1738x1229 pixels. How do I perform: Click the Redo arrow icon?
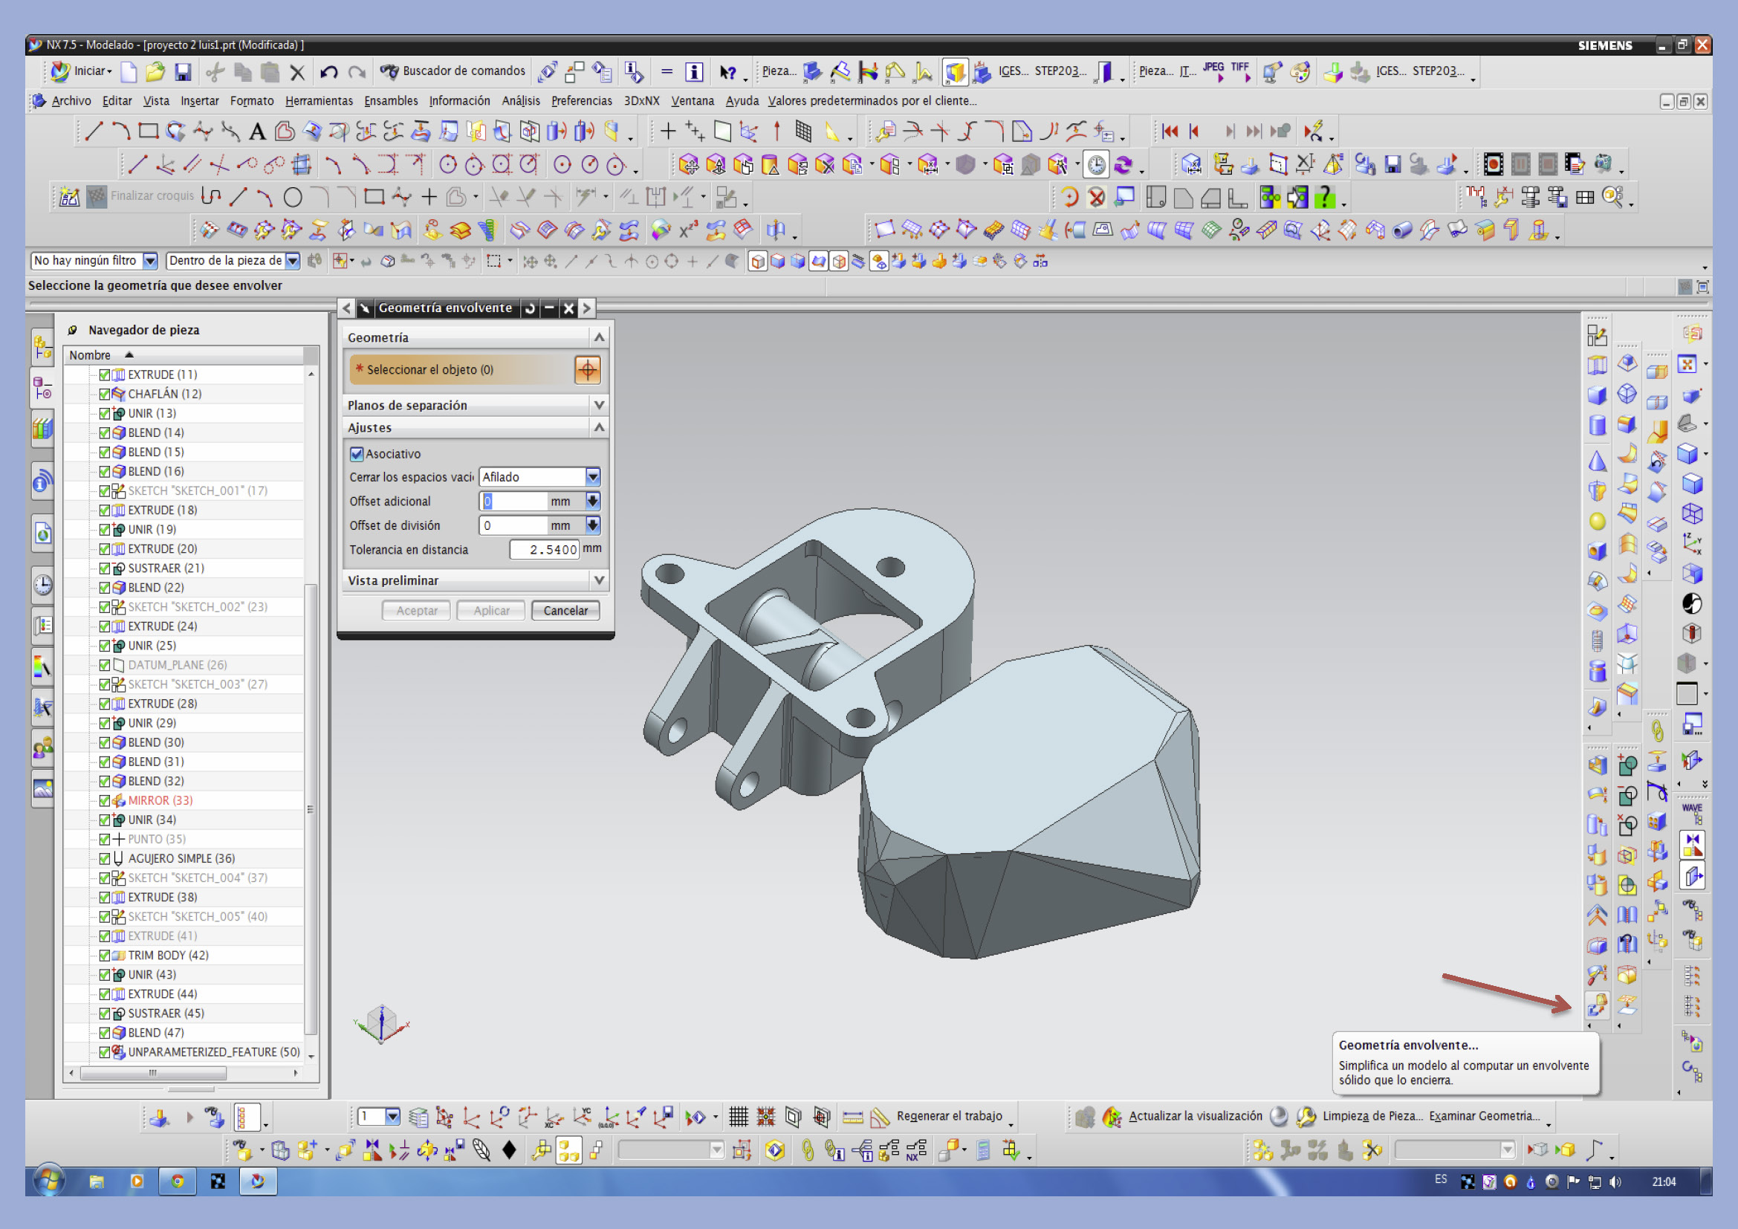click(357, 72)
